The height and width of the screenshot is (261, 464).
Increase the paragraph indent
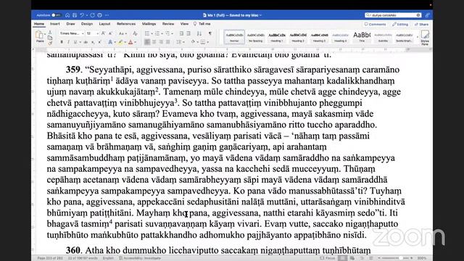188,34
